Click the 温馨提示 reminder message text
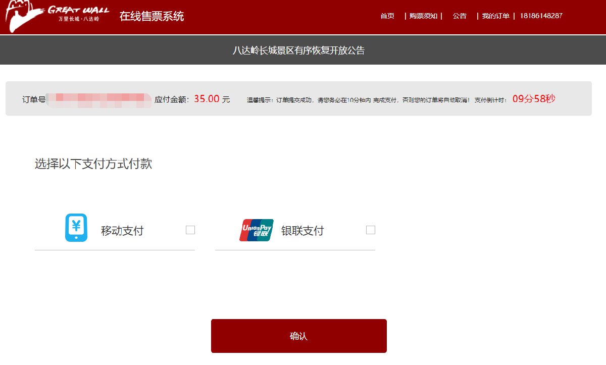 click(377, 100)
